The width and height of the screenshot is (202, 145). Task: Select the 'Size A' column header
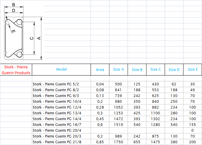click(118, 70)
